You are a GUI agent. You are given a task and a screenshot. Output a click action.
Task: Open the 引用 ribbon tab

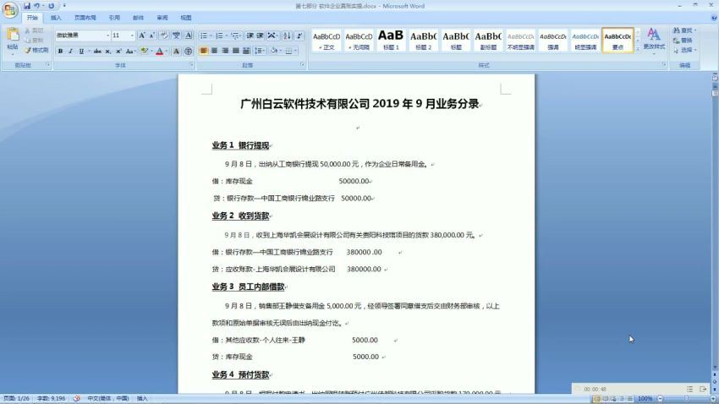click(x=115, y=18)
